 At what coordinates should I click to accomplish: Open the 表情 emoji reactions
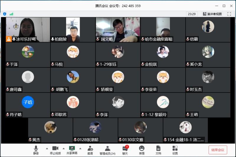(142, 150)
